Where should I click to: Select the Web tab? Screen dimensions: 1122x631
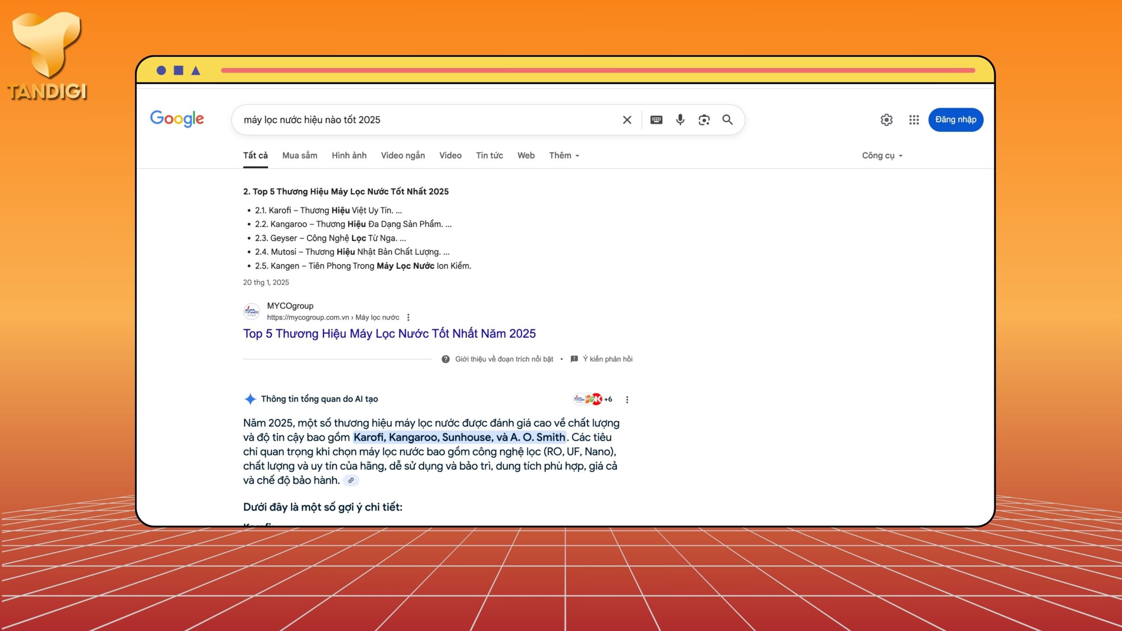pos(526,156)
